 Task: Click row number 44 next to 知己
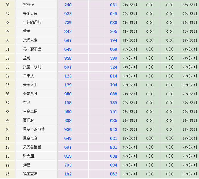pos(7,165)
